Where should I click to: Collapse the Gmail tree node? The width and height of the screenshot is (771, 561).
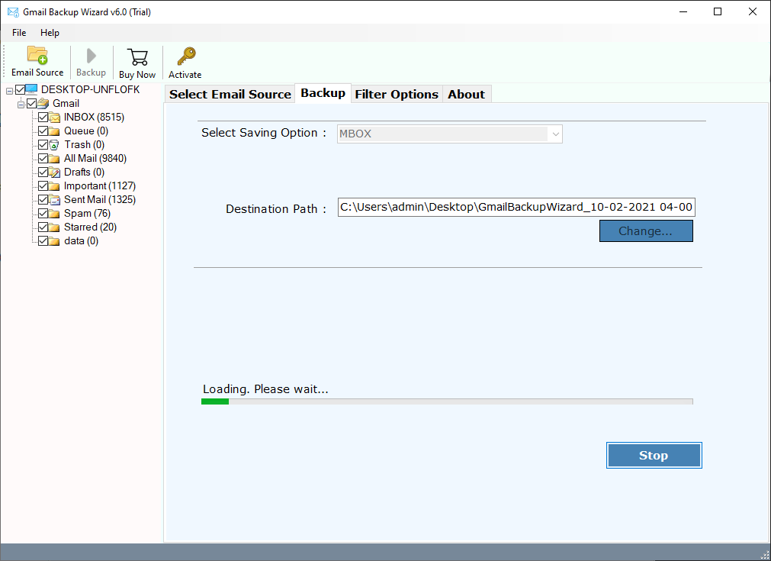point(21,105)
